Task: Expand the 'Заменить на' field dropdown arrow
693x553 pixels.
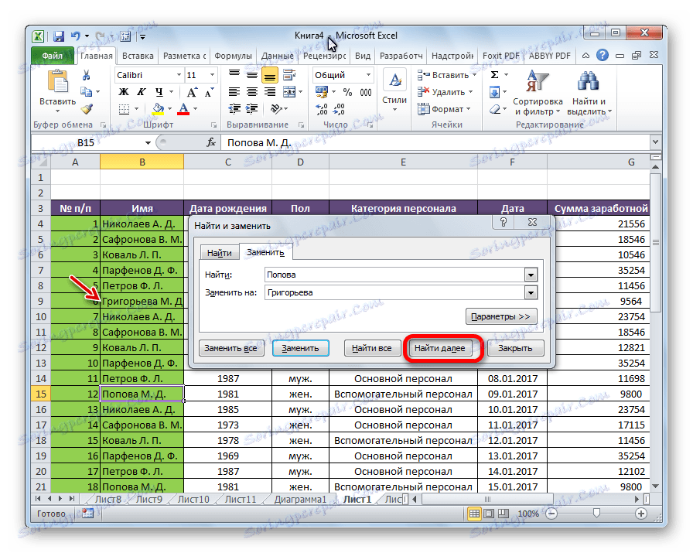Action: click(x=530, y=292)
